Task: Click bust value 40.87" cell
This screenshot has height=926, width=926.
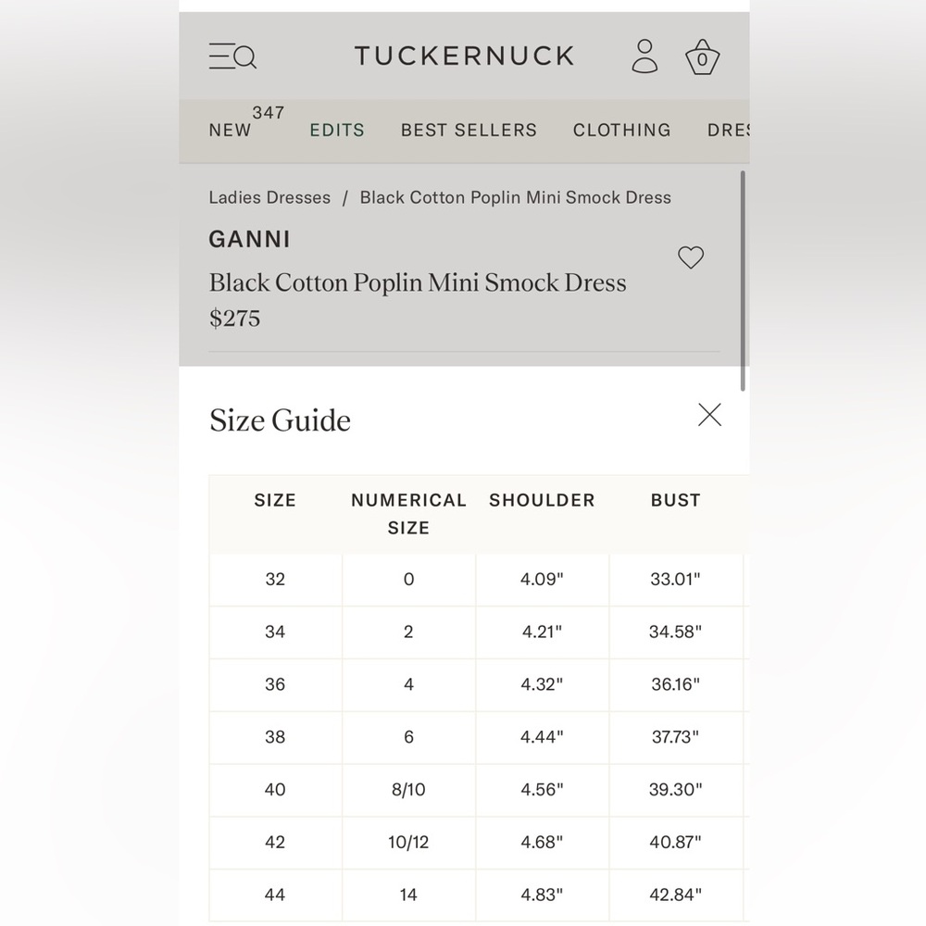Action: [x=676, y=842]
